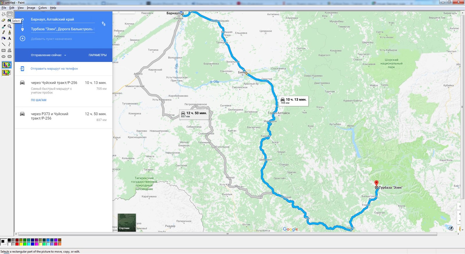Click car icon of P373 route
Viewport: 465px width, 254px height.
pos(22,114)
